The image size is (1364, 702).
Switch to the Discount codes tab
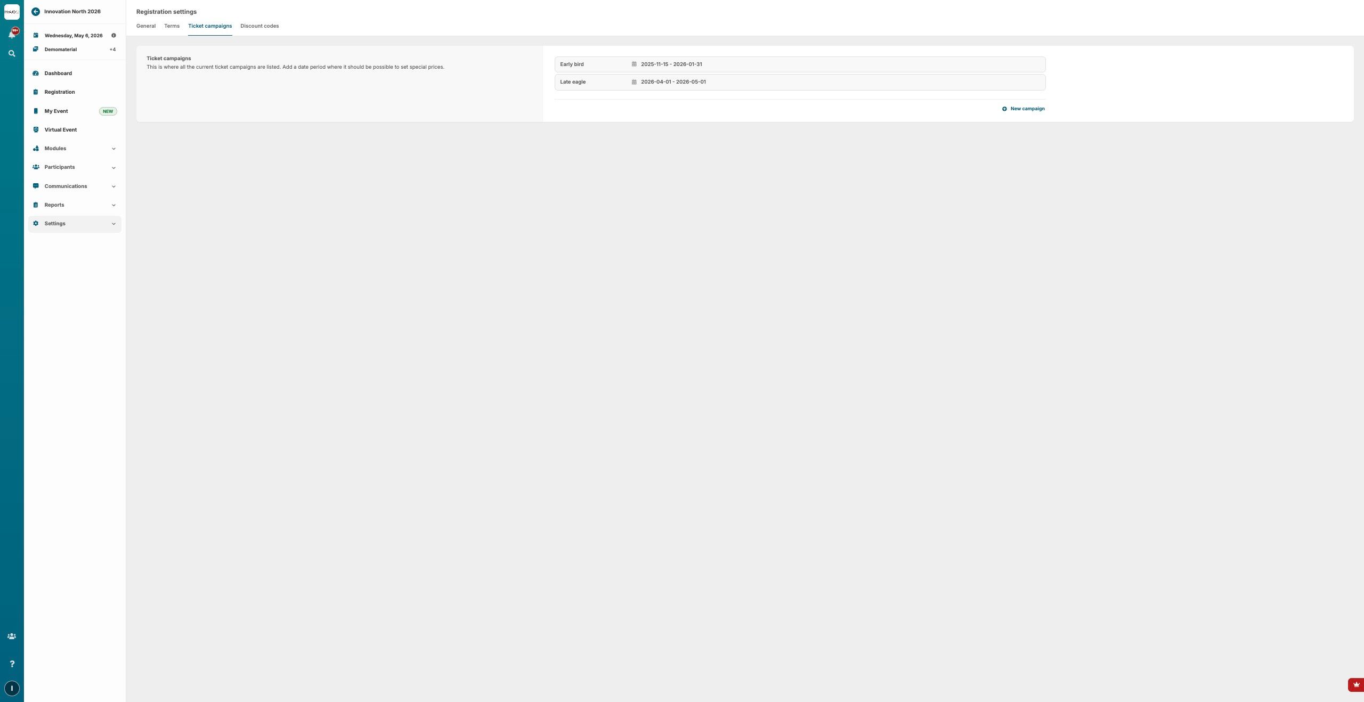tap(259, 26)
